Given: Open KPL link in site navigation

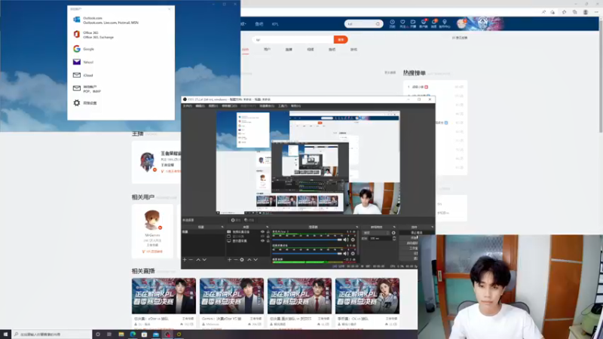Looking at the screenshot, I should [x=275, y=24].
